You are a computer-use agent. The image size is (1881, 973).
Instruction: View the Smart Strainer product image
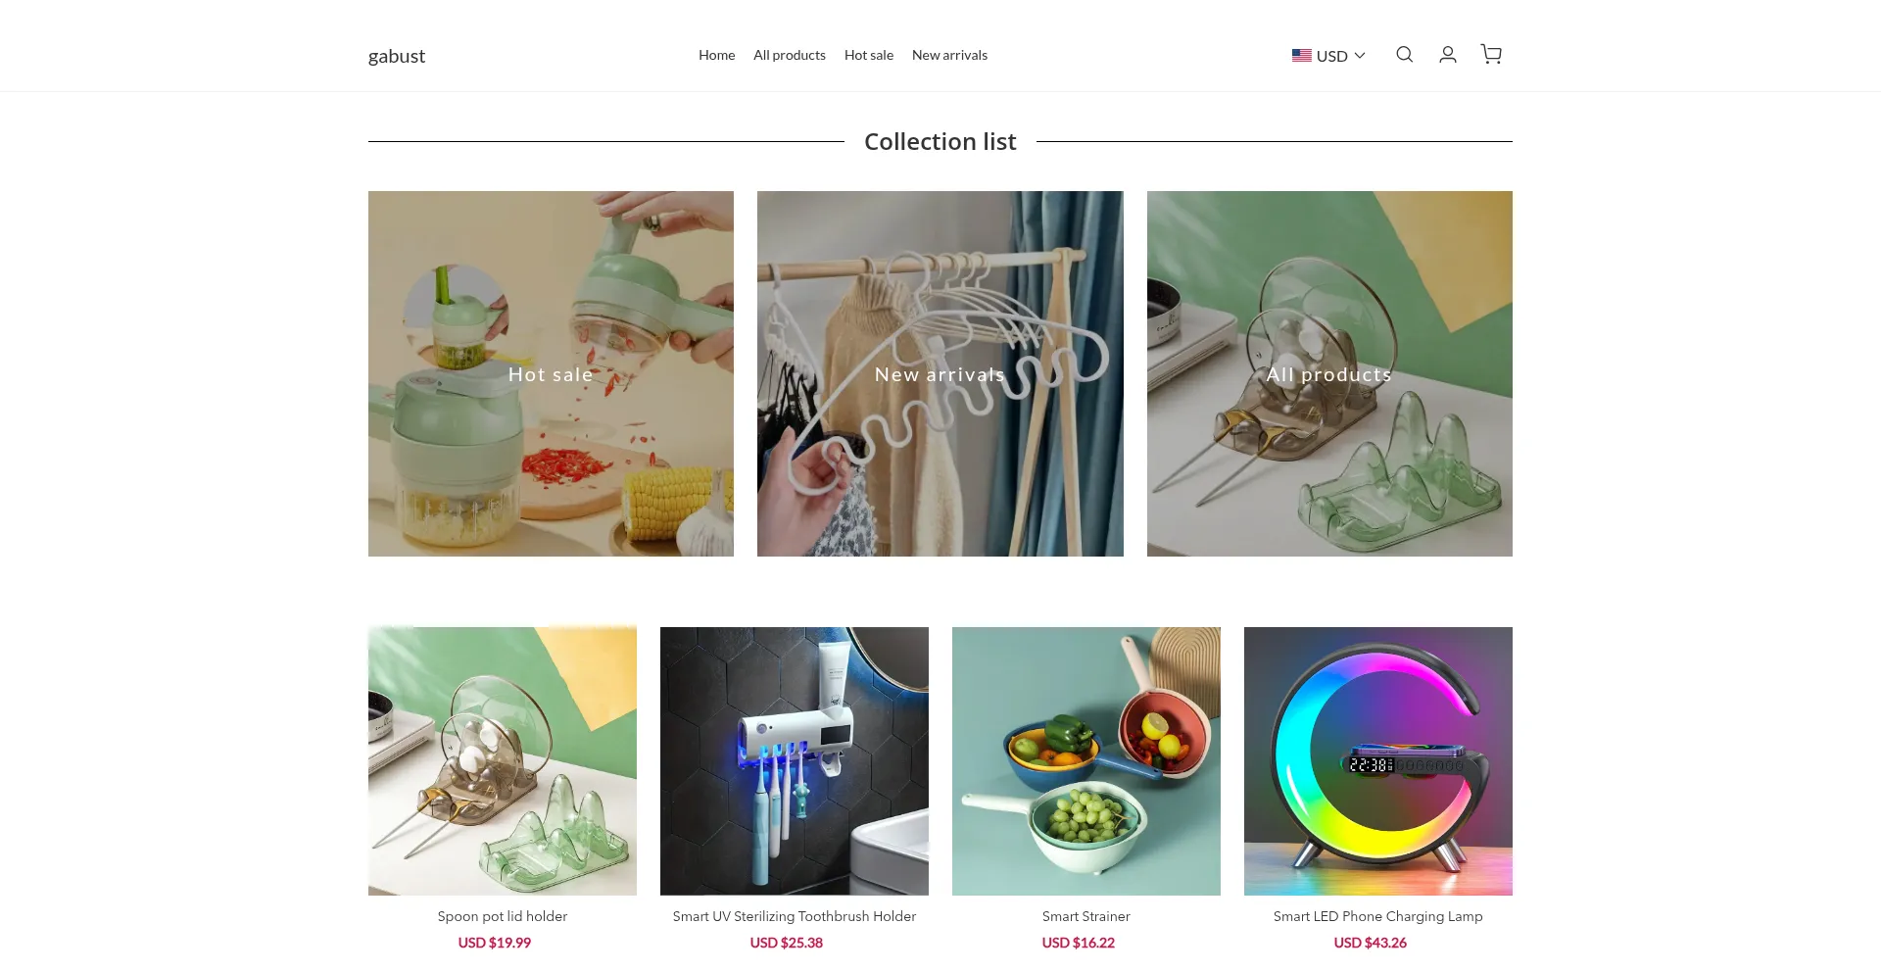(x=1086, y=761)
